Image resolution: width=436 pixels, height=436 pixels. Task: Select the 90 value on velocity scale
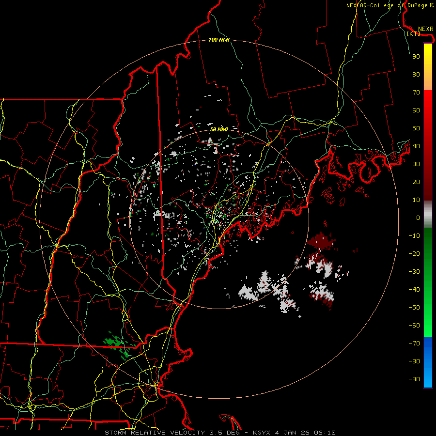coord(416,57)
